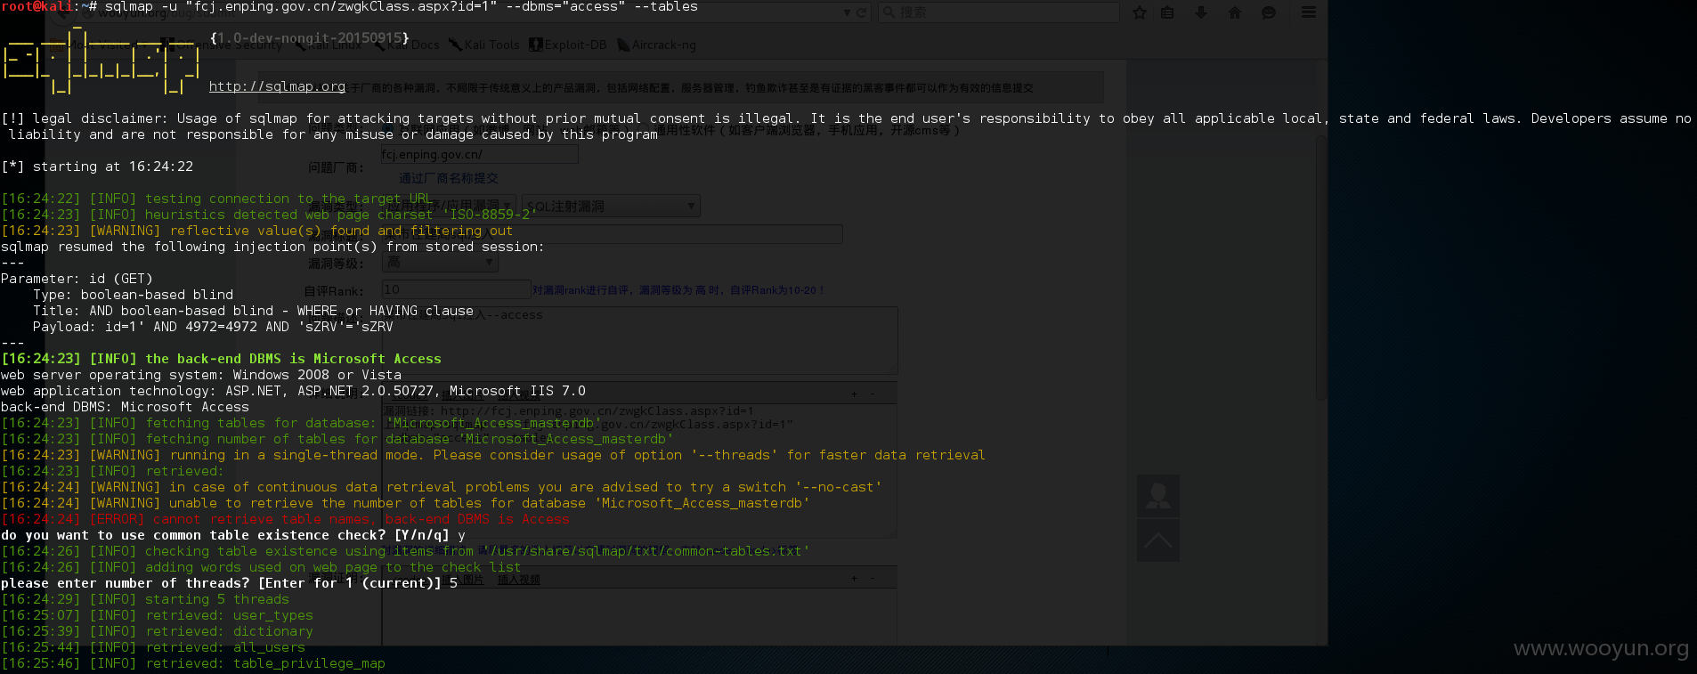Reload the page with the refresh icon
The image size is (1697, 674).
[861, 12]
